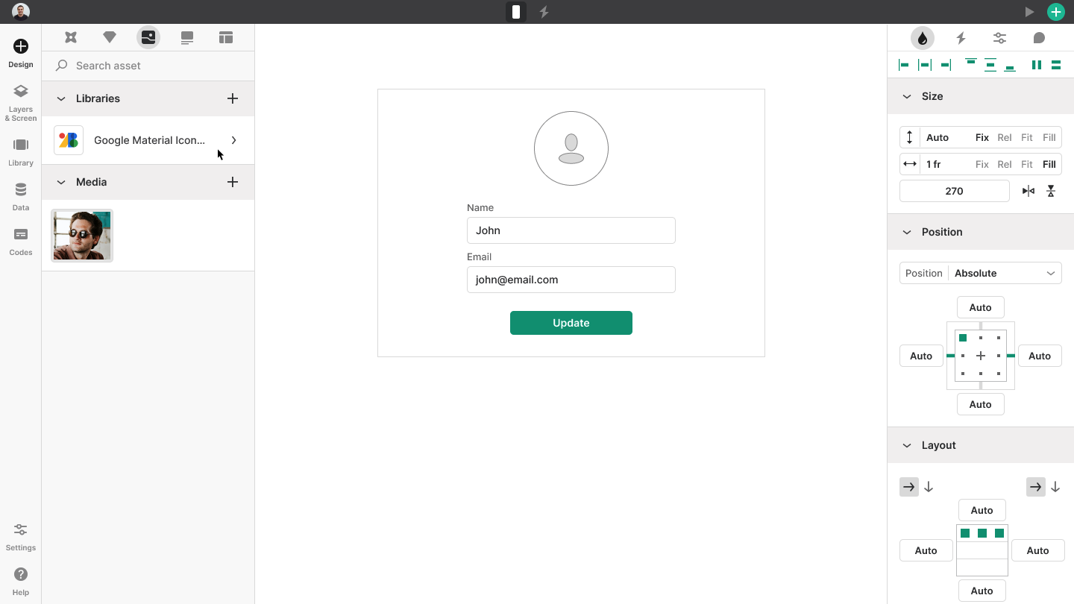Open Help from the bottom left
1074x604 pixels.
click(x=20, y=581)
